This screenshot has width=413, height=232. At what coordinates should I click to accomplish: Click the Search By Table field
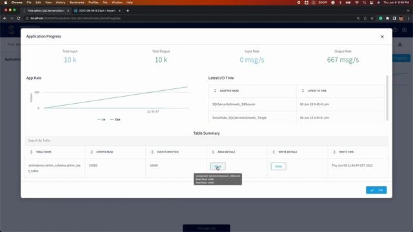(x=206, y=140)
